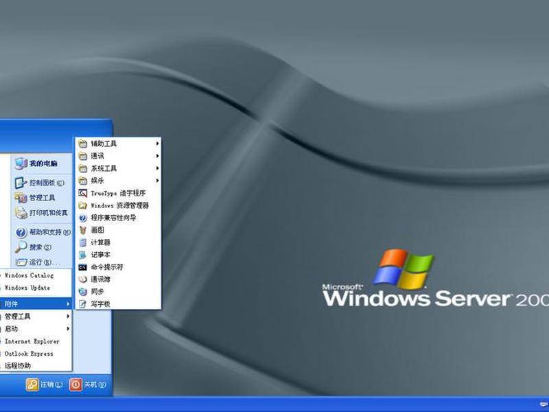Screen dimensions: 549x412
Task: Open 运行(R)... text label
Action: (45, 262)
